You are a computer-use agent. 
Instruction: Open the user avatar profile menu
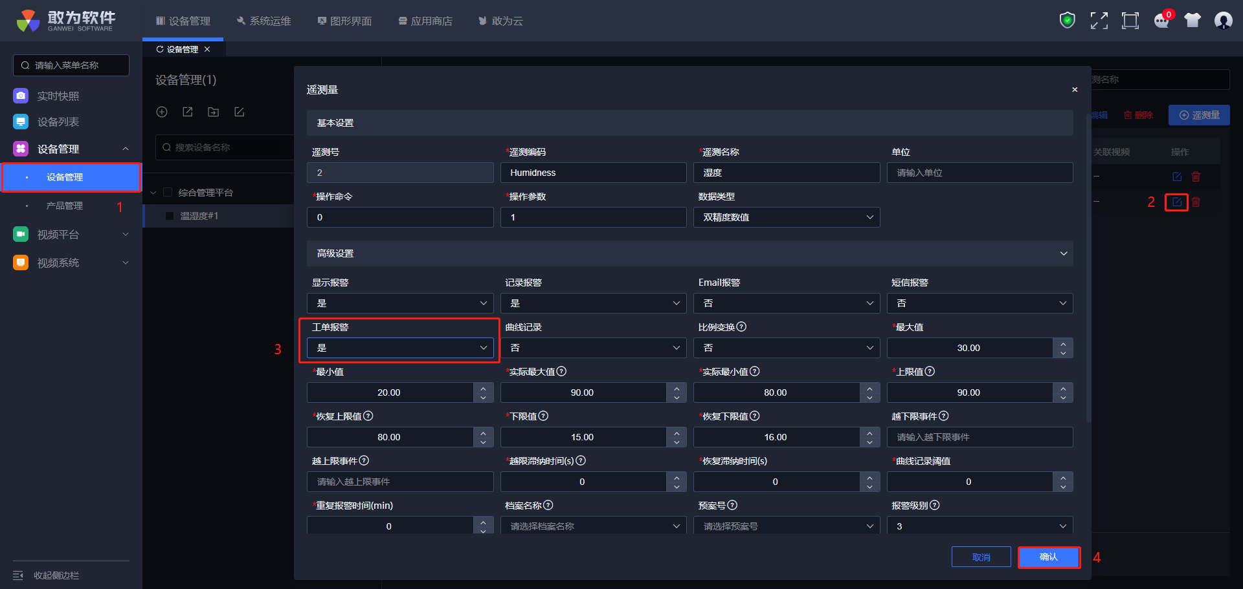pos(1223,21)
